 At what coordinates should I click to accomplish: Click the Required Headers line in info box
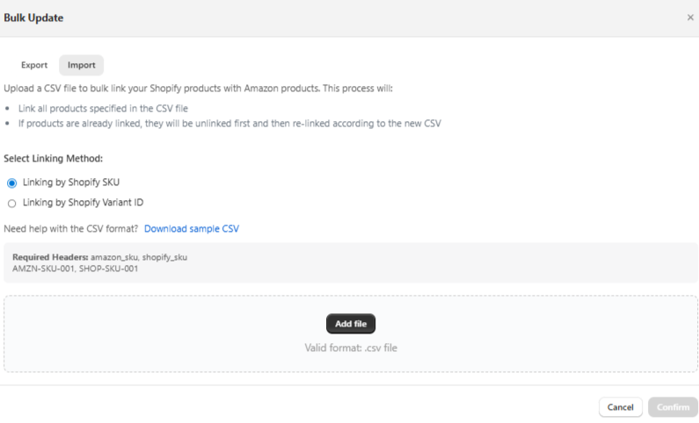pos(100,257)
